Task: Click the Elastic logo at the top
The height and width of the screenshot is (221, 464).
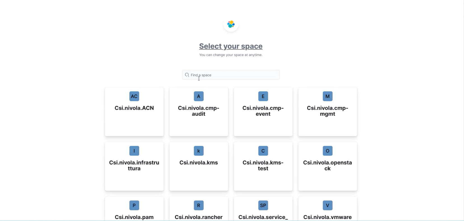Action: (x=231, y=24)
